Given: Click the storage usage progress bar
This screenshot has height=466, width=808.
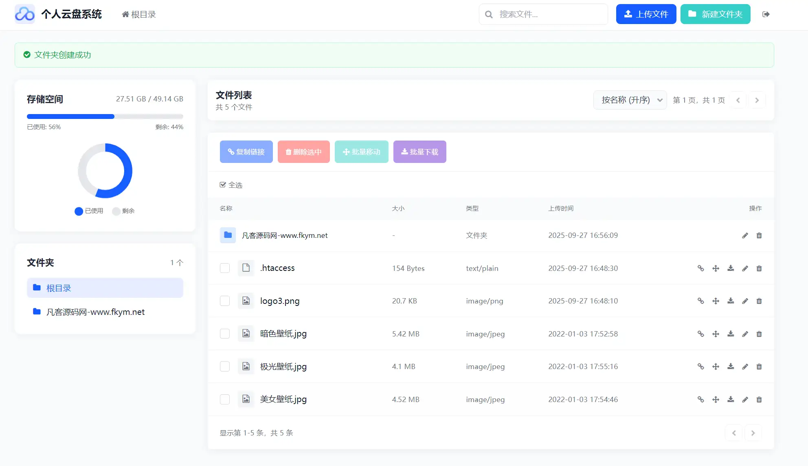Looking at the screenshot, I should [105, 116].
